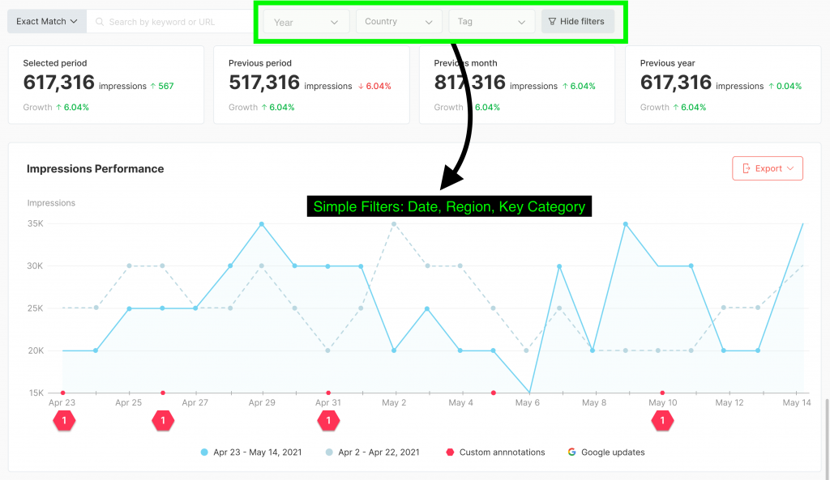Screen dimensions: 830x480
Task: Click annotation marker under May 10
Action: click(x=662, y=421)
